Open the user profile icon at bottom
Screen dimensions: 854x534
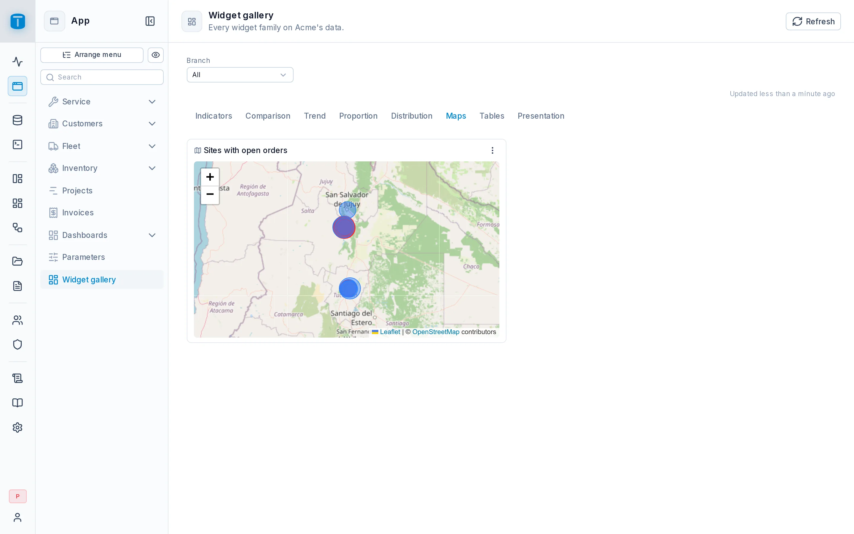tap(17, 517)
